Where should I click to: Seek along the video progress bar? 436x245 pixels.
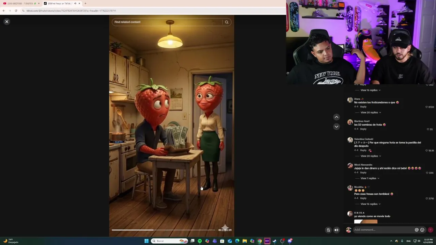(x=163, y=230)
